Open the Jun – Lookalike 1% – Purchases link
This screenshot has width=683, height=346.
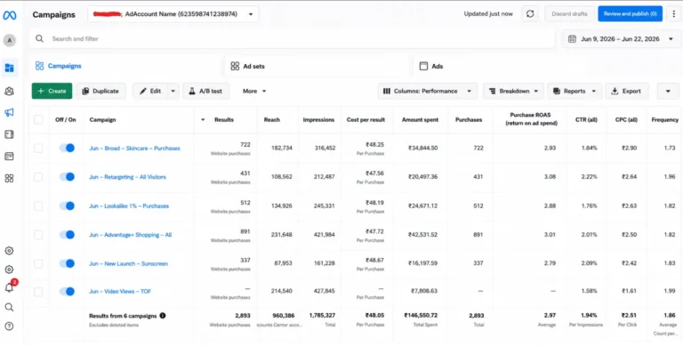click(x=129, y=206)
